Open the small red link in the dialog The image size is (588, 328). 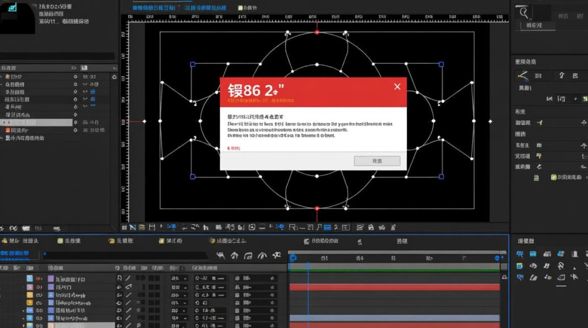point(234,149)
